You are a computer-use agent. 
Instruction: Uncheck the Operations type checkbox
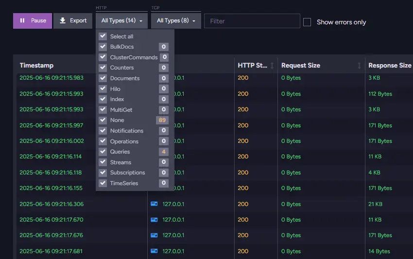click(x=103, y=141)
